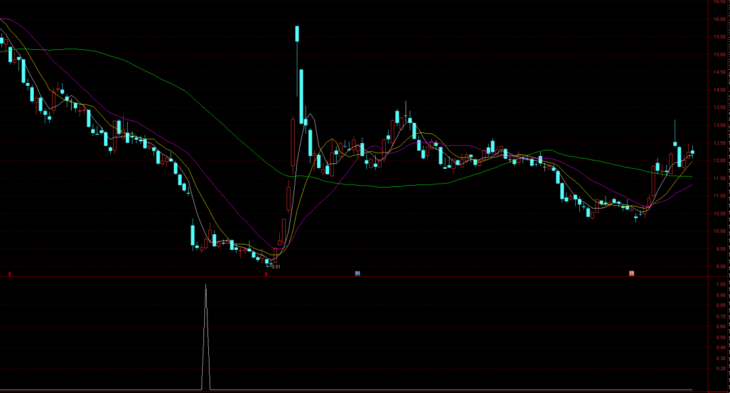
Task: Click the 10.00 price axis label
Action: pos(719,232)
